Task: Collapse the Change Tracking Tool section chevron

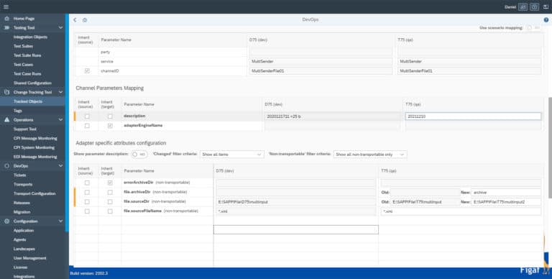Action: 60,92
